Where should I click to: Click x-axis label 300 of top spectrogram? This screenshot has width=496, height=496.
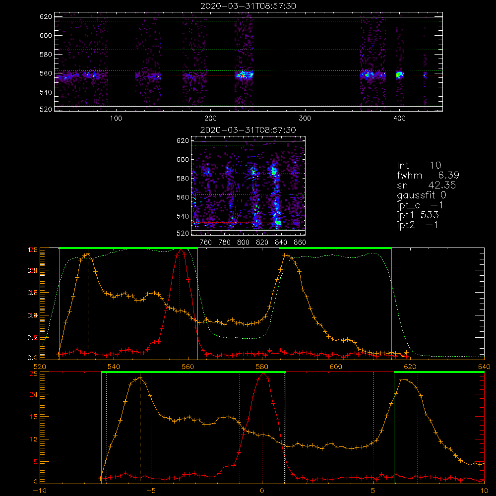[x=305, y=119]
